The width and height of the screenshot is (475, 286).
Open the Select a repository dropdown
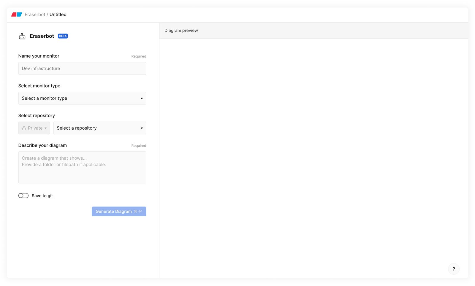pyautogui.click(x=100, y=128)
